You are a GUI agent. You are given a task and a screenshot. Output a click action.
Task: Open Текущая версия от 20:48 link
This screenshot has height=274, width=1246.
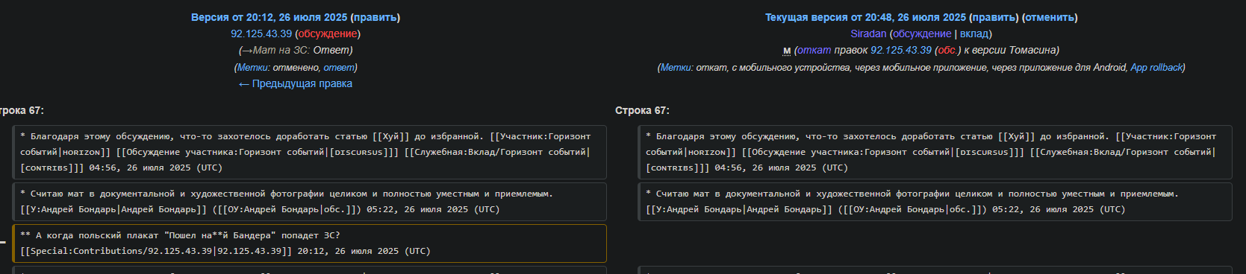(865, 17)
